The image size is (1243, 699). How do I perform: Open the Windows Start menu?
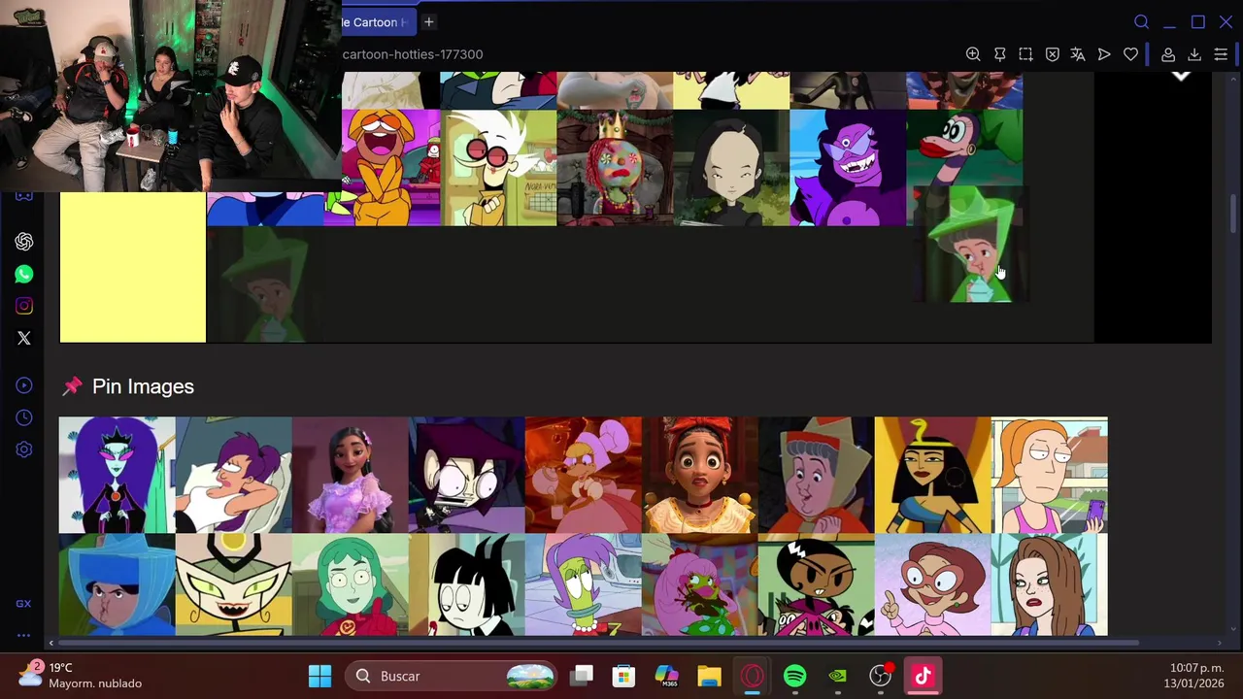point(319,676)
